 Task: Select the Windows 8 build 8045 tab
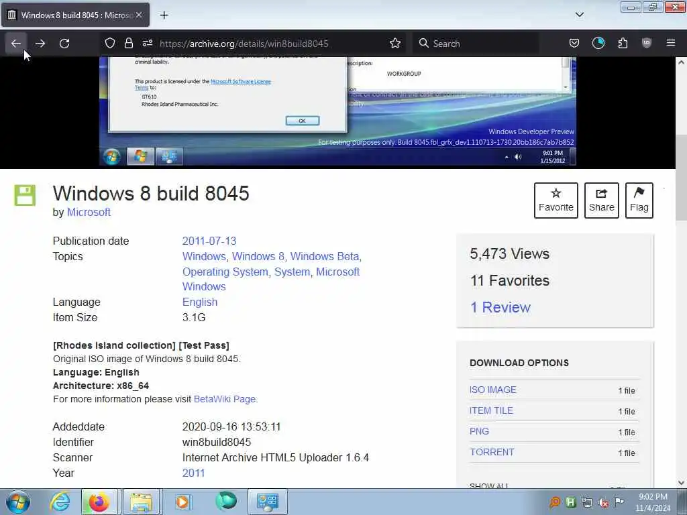75,15
